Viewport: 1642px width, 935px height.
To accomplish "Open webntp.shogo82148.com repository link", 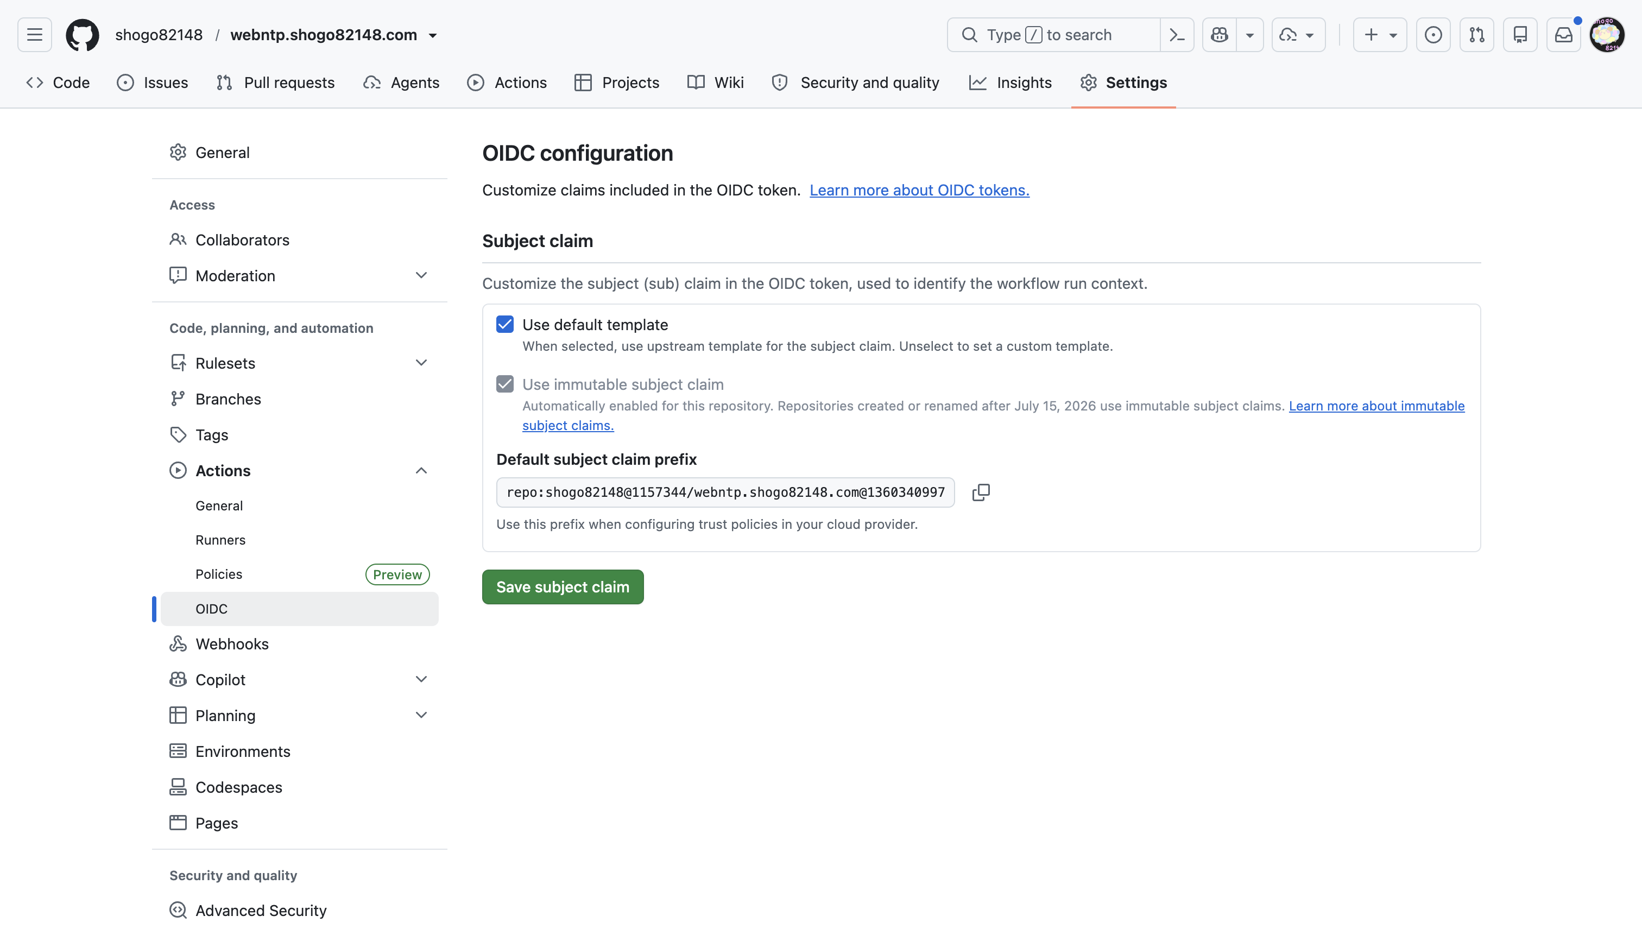I will pyautogui.click(x=324, y=35).
